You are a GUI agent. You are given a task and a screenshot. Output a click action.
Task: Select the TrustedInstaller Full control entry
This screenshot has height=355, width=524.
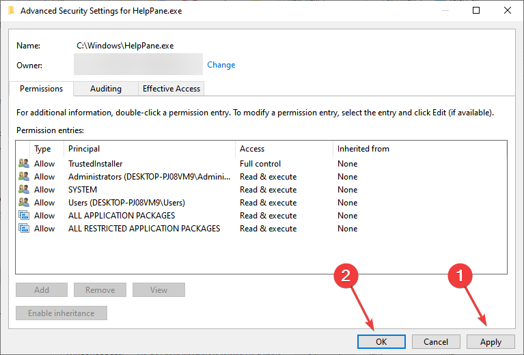click(261, 164)
